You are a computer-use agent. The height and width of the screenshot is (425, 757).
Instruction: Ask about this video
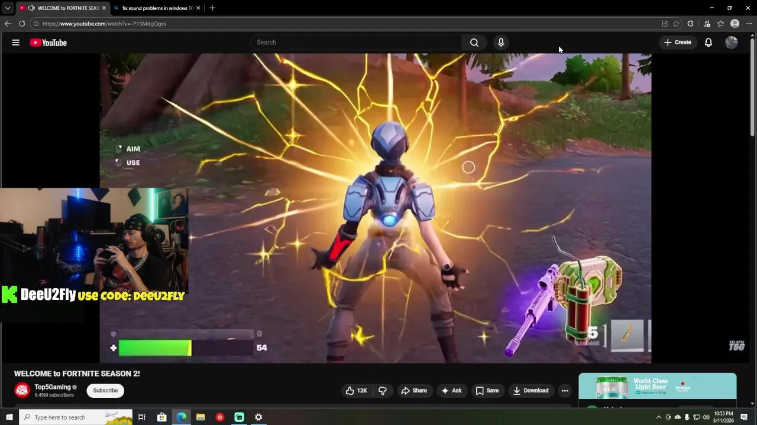[451, 391]
